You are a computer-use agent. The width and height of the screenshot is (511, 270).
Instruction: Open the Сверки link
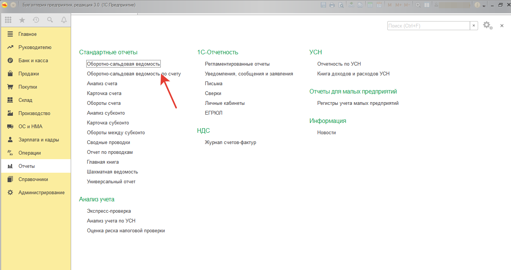213,93
